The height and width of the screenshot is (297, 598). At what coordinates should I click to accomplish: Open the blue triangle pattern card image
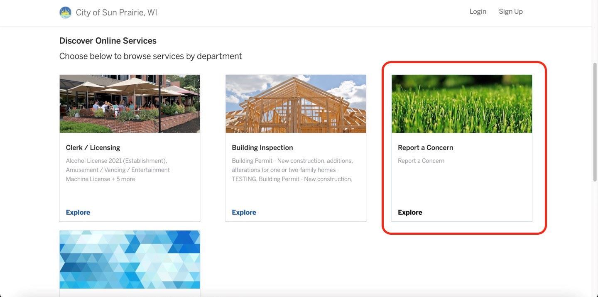coord(130,260)
